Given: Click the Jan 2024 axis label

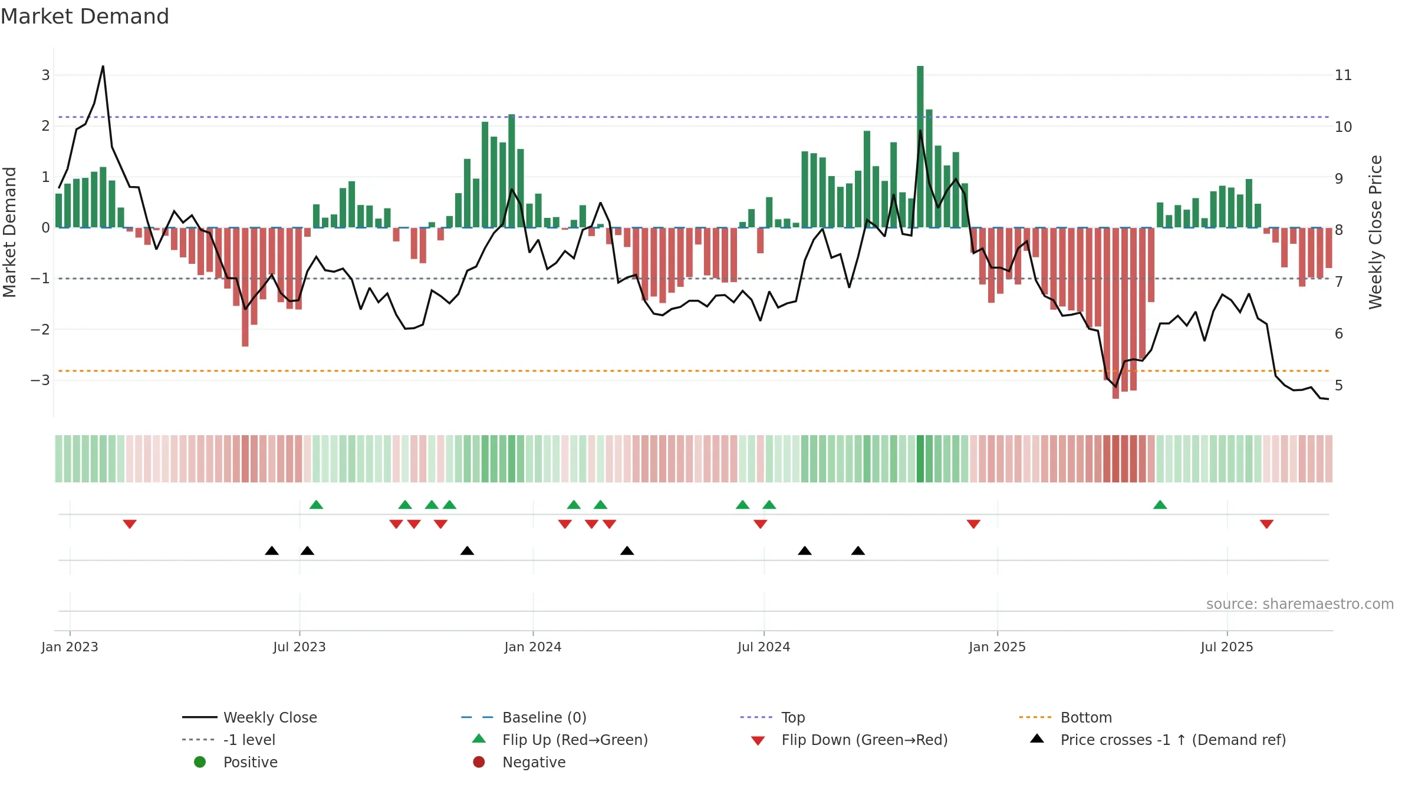Looking at the screenshot, I should (533, 647).
